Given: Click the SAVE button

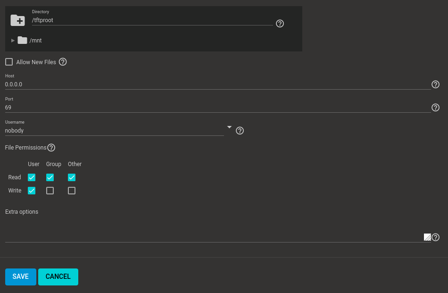Looking at the screenshot, I should [21, 276].
